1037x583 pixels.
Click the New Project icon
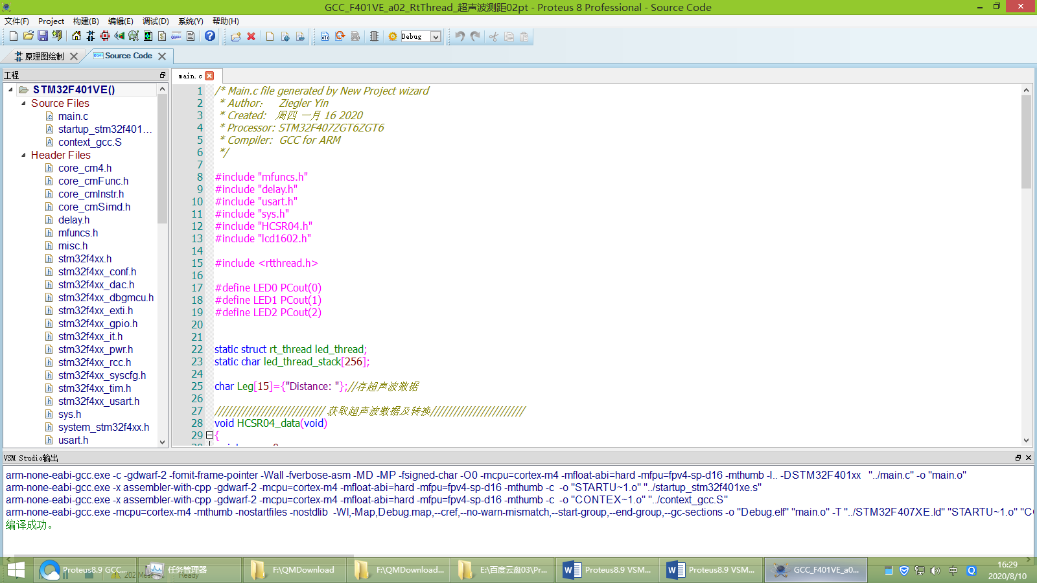click(13, 36)
